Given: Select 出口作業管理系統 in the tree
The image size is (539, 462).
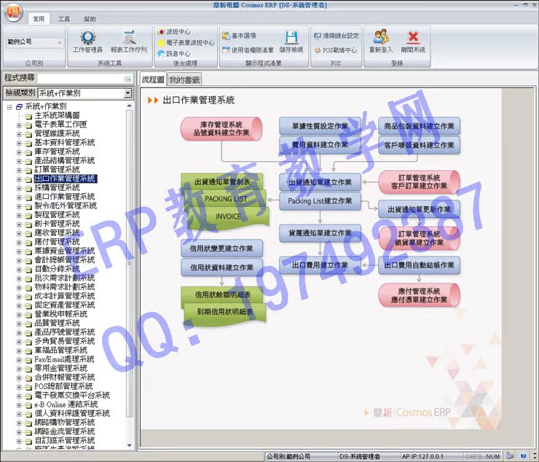Looking at the screenshot, I should point(66,179).
